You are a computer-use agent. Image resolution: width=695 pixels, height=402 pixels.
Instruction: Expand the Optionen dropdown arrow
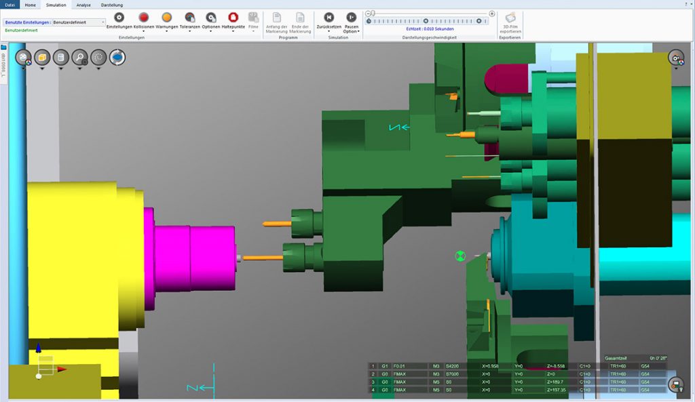(211, 31)
